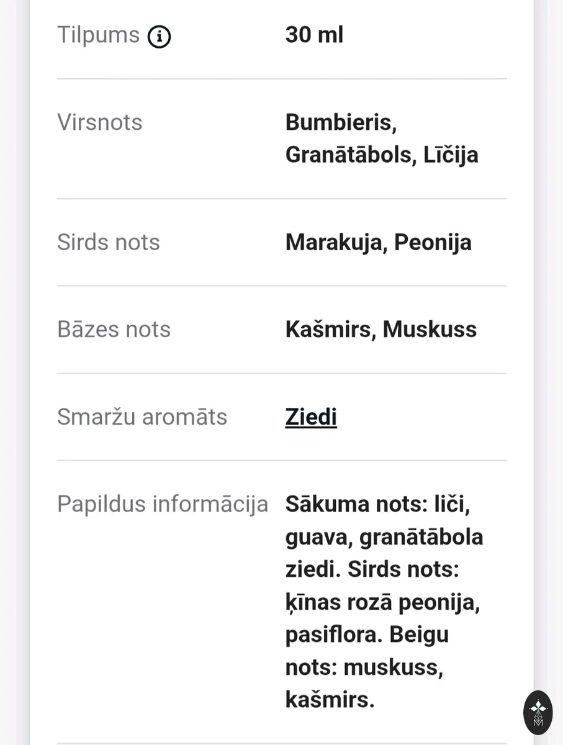The width and height of the screenshot is (563, 745).
Task: Click the info icon next to Tilpums
Action: coord(159,37)
